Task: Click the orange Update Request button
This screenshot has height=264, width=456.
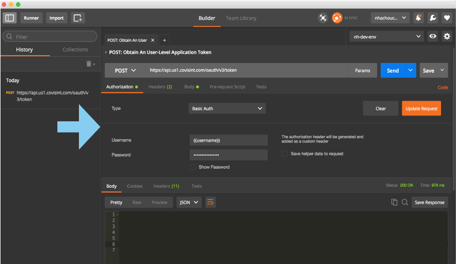Action: coord(421,108)
